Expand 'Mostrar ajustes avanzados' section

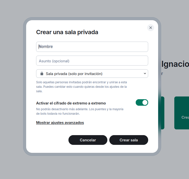coord(60,123)
